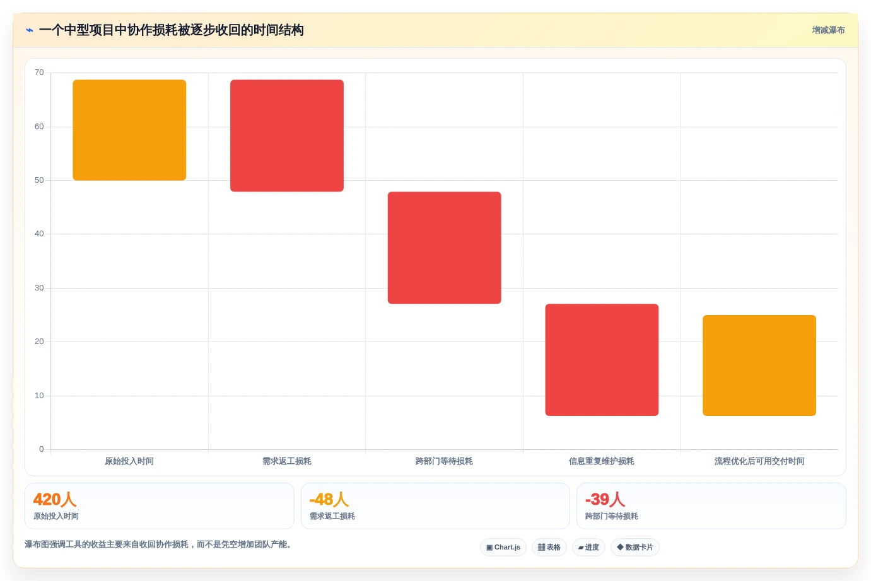Click the y-axis value 30
Viewport: 871px width, 581px height.
(x=39, y=288)
